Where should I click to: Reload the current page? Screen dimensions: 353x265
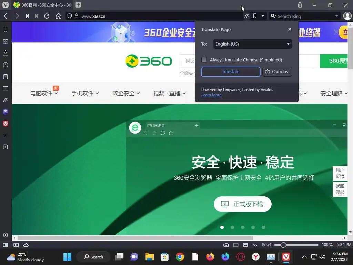click(47, 16)
